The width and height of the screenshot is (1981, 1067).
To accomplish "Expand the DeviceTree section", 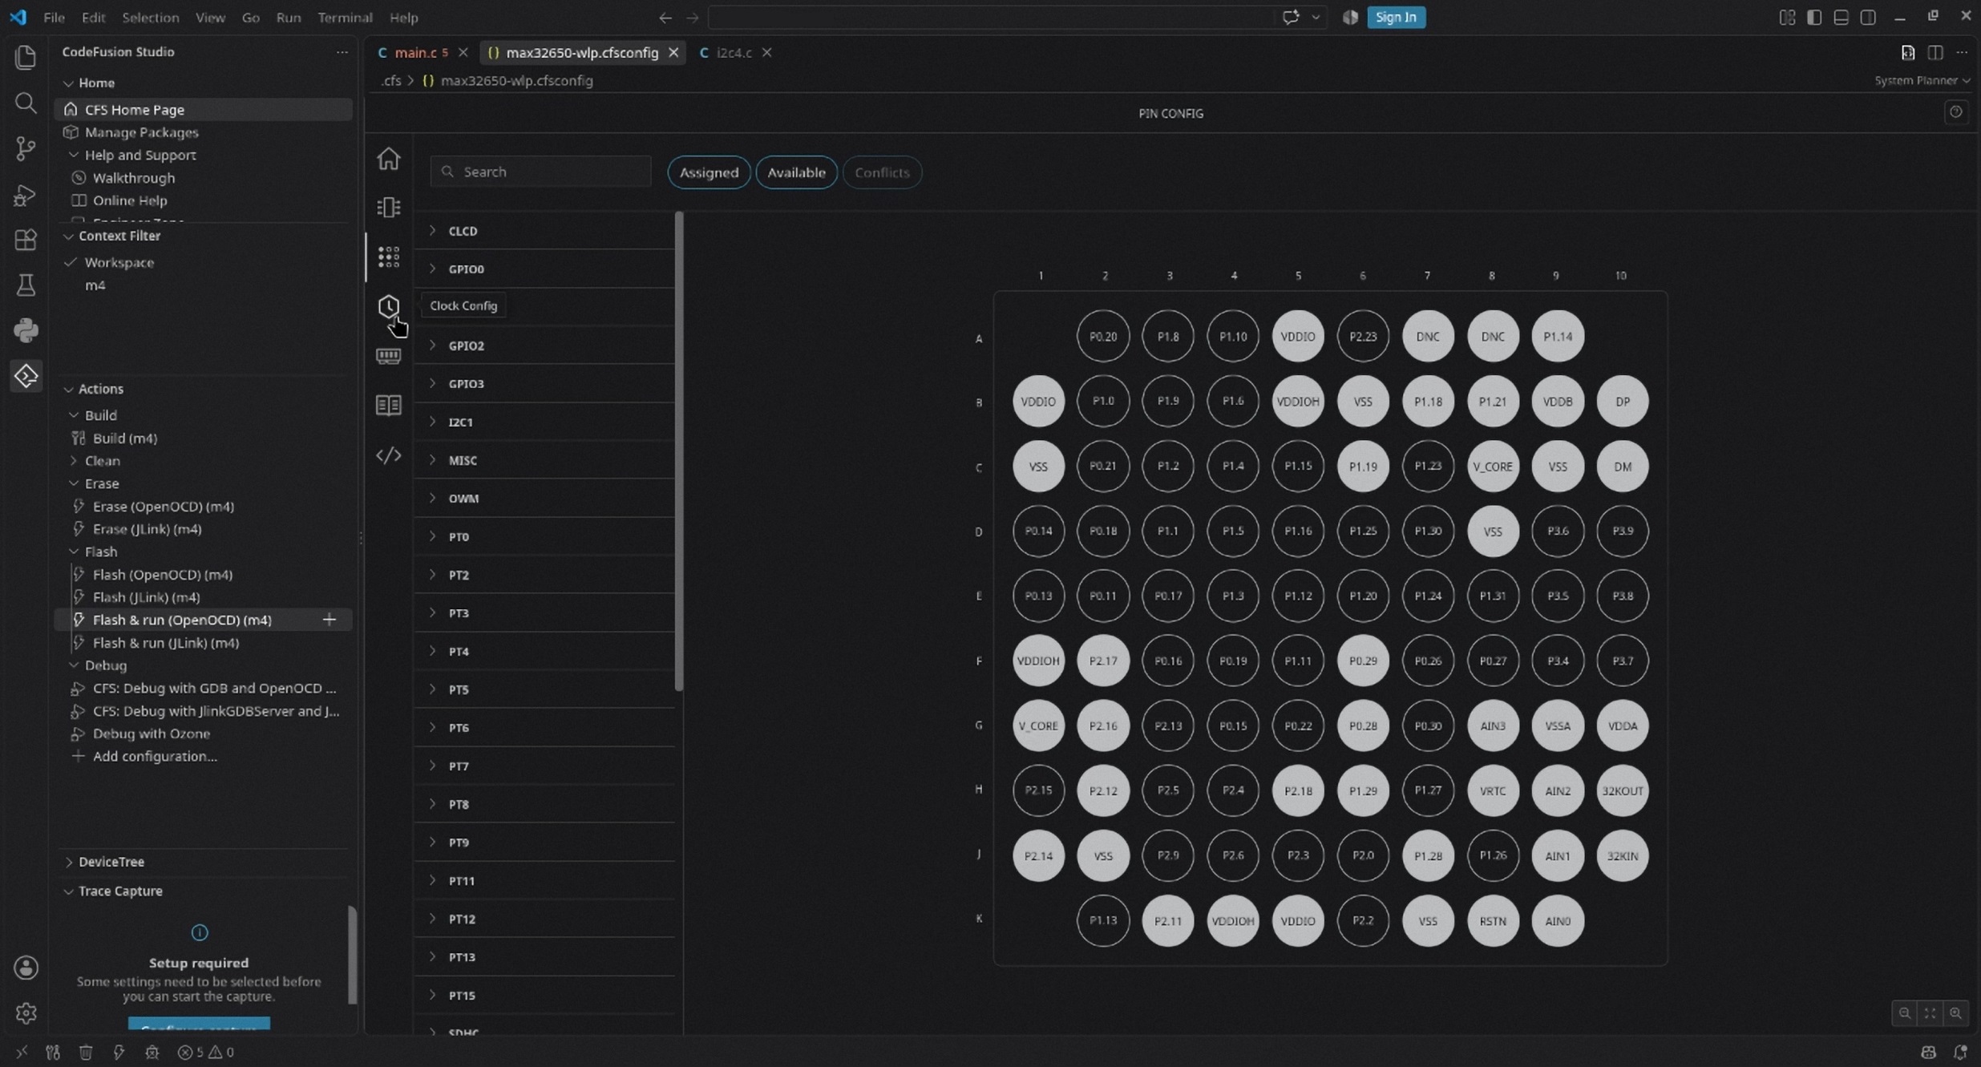I will tap(111, 862).
